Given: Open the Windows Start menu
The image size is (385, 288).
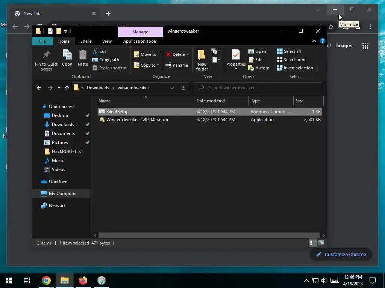Looking at the screenshot, I should click(x=9, y=280).
